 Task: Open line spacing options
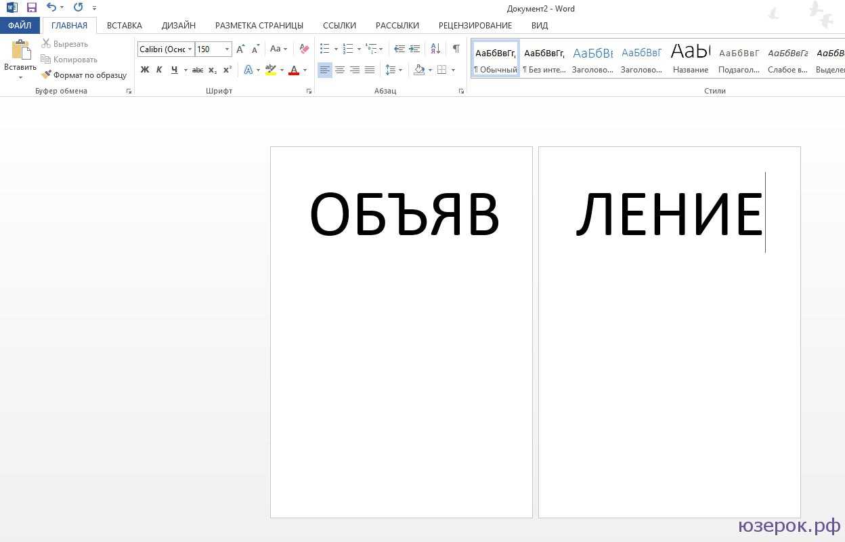(393, 70)
